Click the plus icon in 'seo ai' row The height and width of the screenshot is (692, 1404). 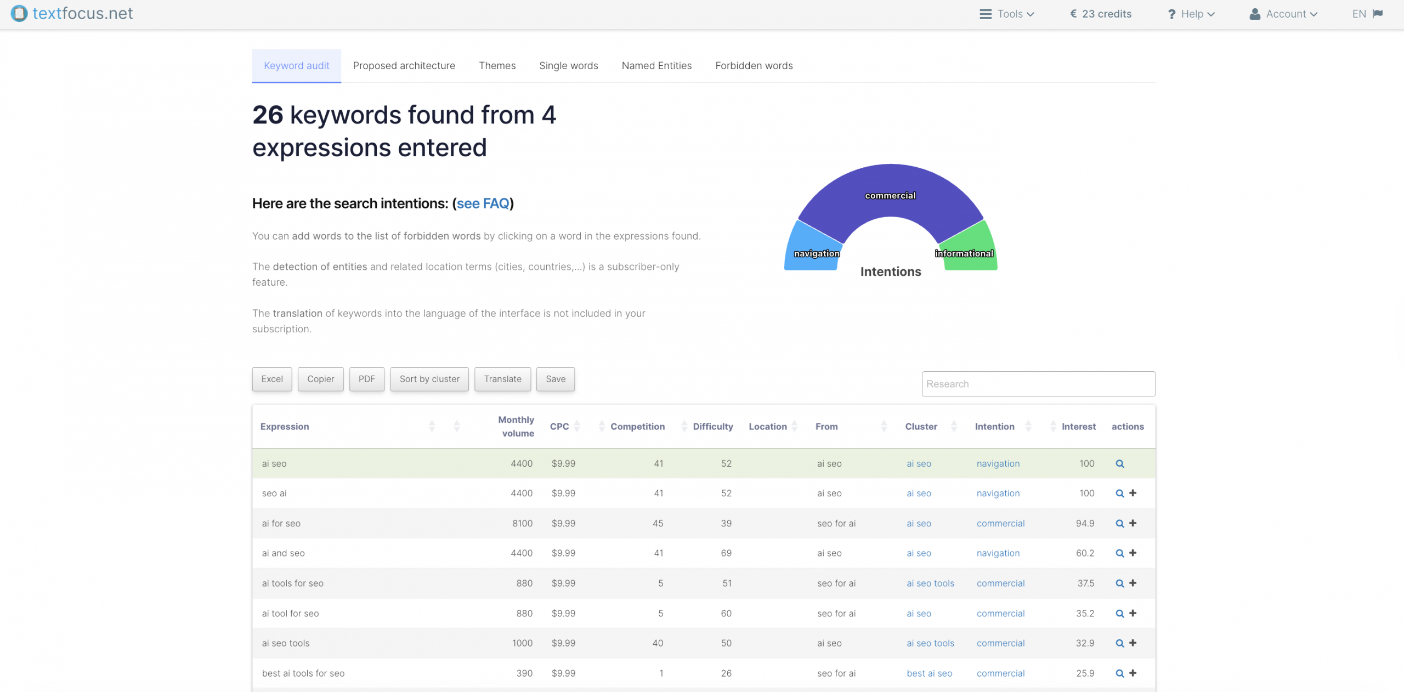(1133, 493)
